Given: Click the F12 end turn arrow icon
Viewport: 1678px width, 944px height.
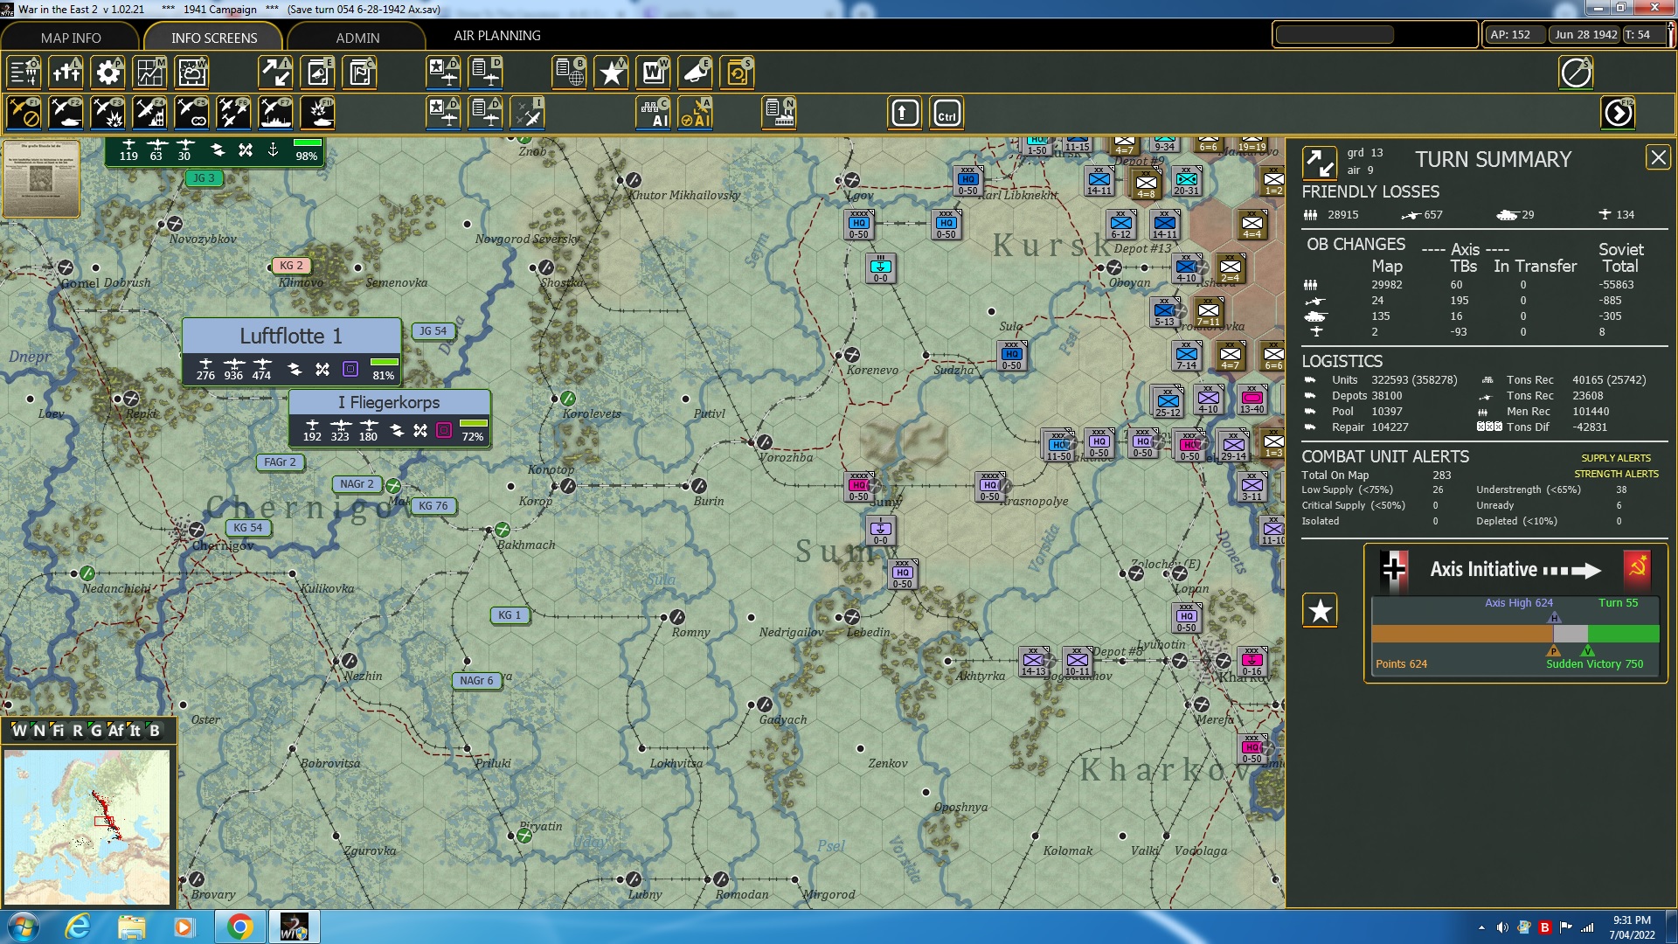Looking at the screenshot, I should point(1618,114).
